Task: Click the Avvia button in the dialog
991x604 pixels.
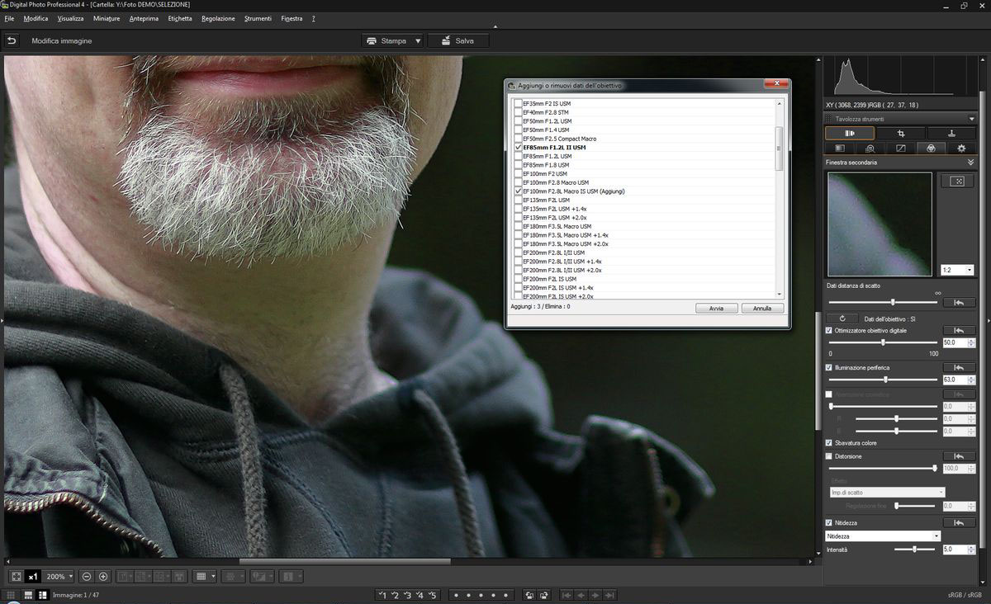Action: (x=716, y=308)
